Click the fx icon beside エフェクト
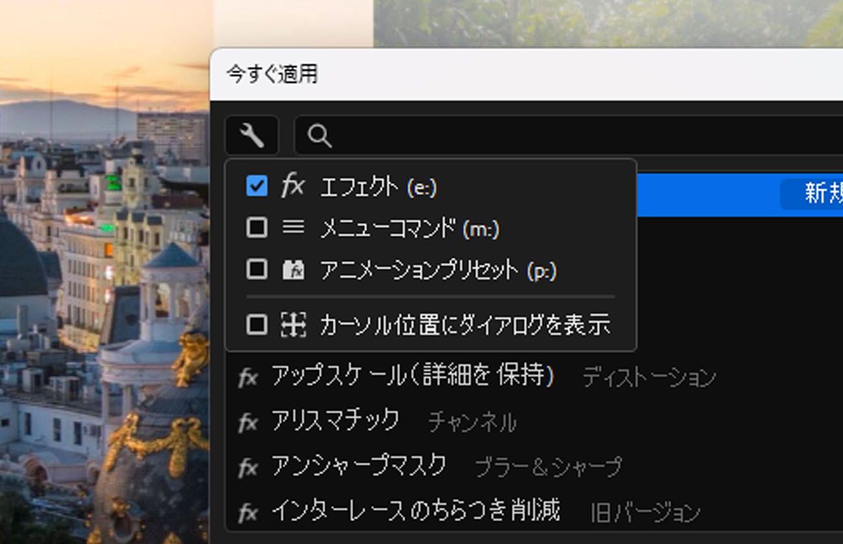The width and height of the screenshot is (843, 544). [292, 187]
